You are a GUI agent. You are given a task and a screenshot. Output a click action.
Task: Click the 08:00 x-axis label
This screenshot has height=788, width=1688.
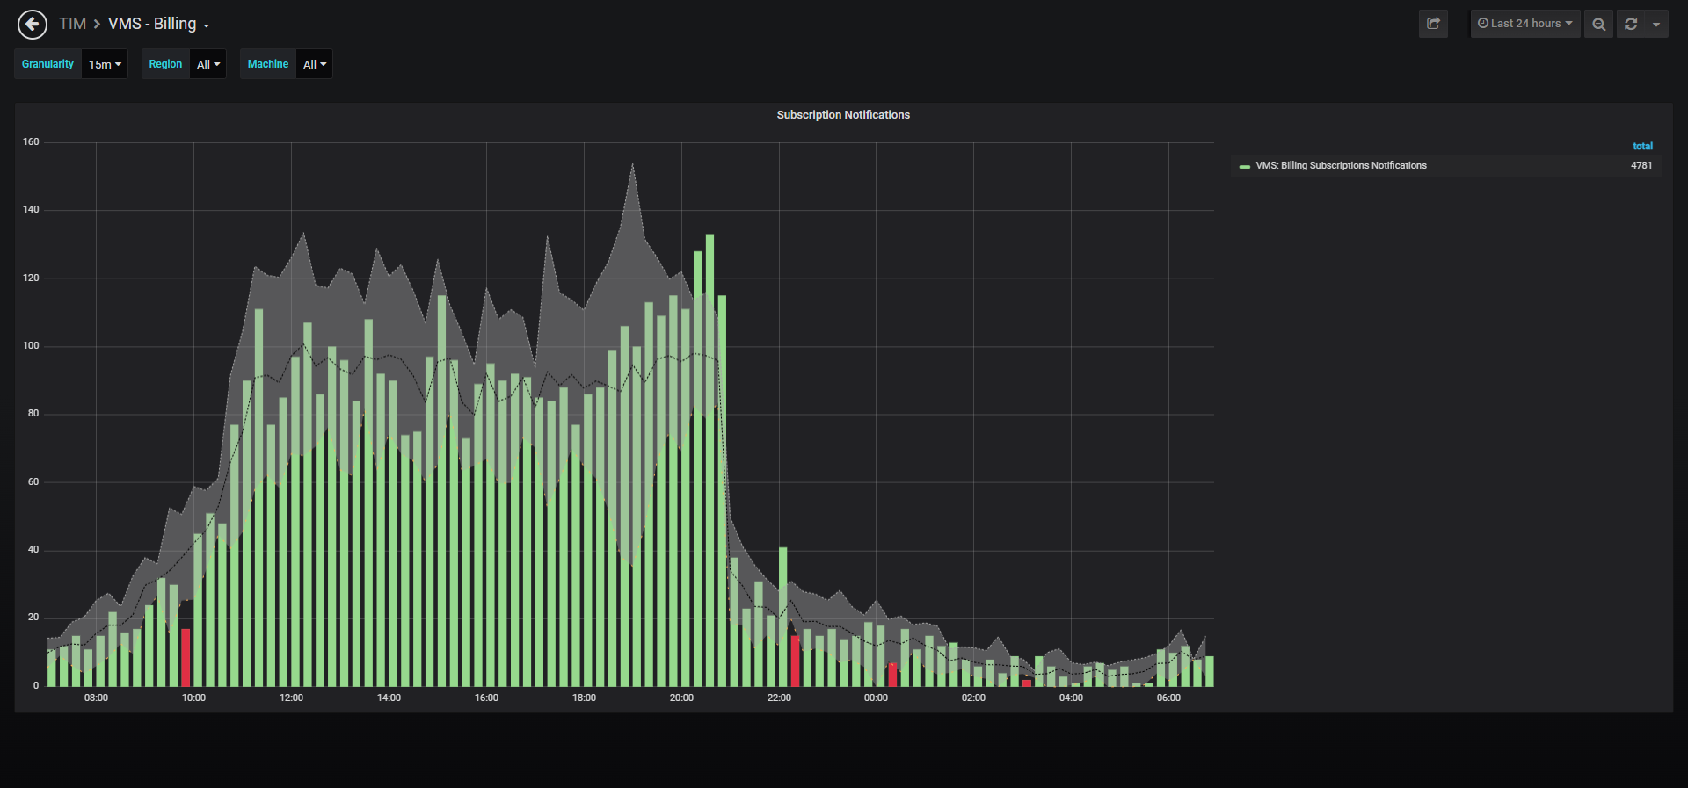(x=96, y=698)
